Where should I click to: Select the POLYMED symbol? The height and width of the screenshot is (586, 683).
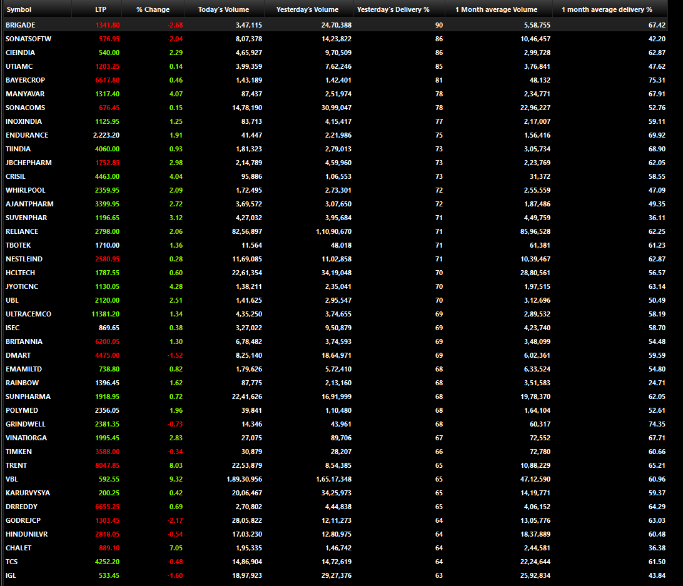22,410
